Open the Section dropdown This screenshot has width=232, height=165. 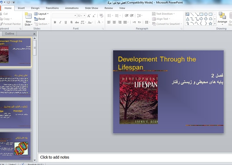[x=42, y=24]
